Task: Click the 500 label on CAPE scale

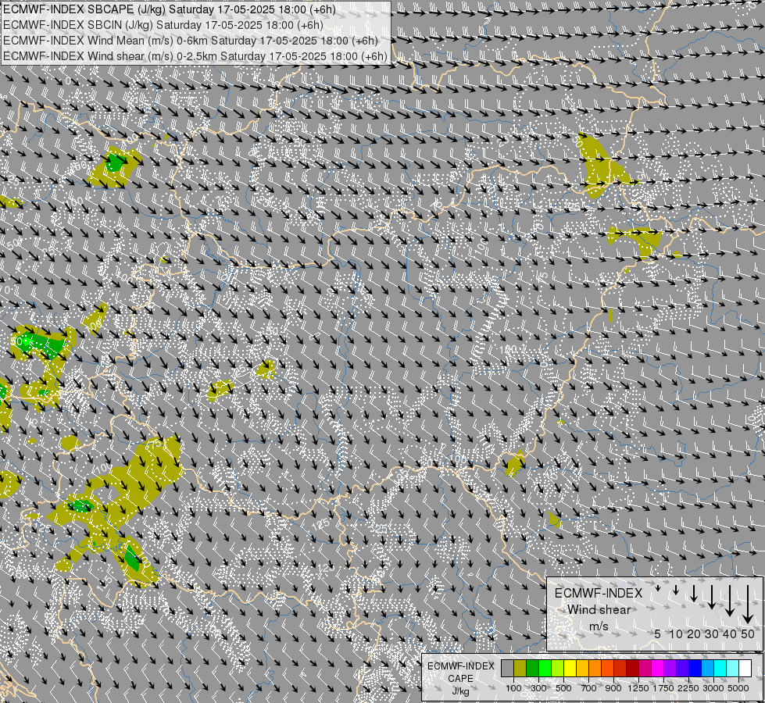Action: point(563,688)
